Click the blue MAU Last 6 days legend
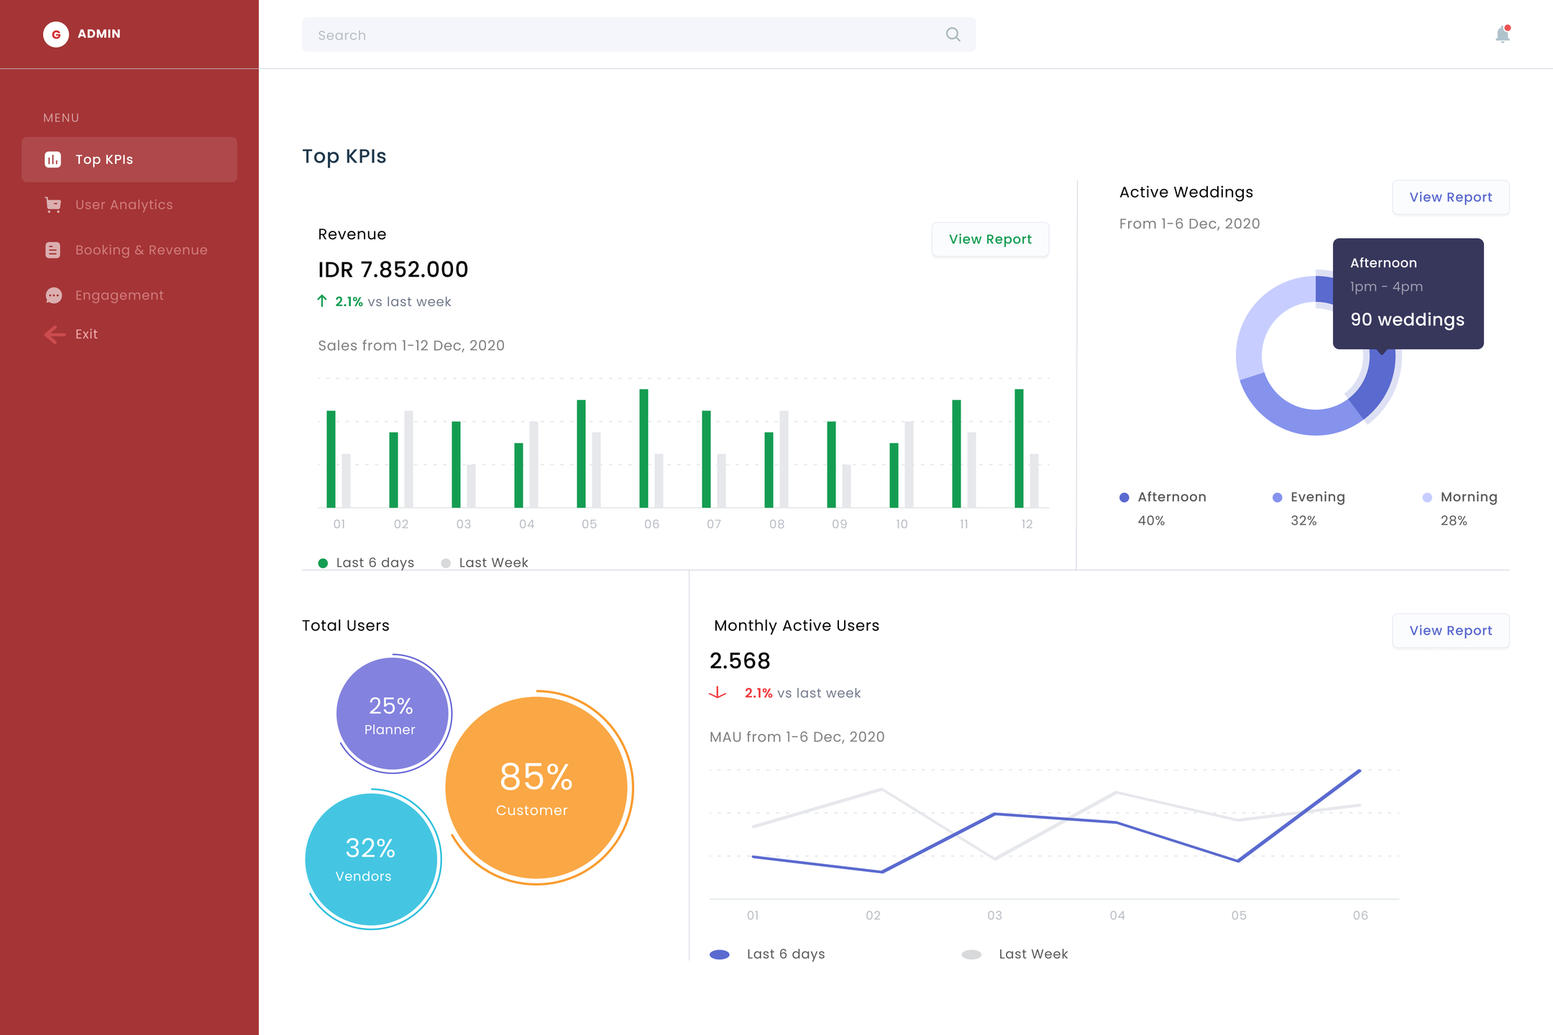The width and height of the screenshot is (1553, 1035). point(720,954)
